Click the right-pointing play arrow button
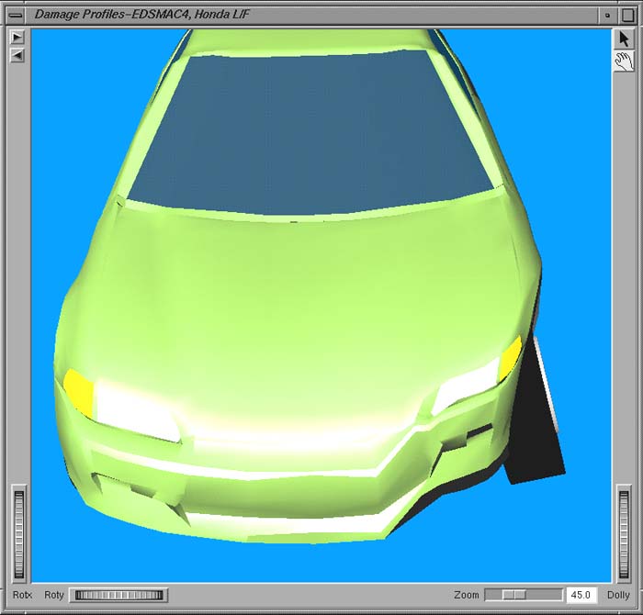Image resolution: width=643 pixels, height=615 pixels. pyautogui.click(x=17, y=38)
